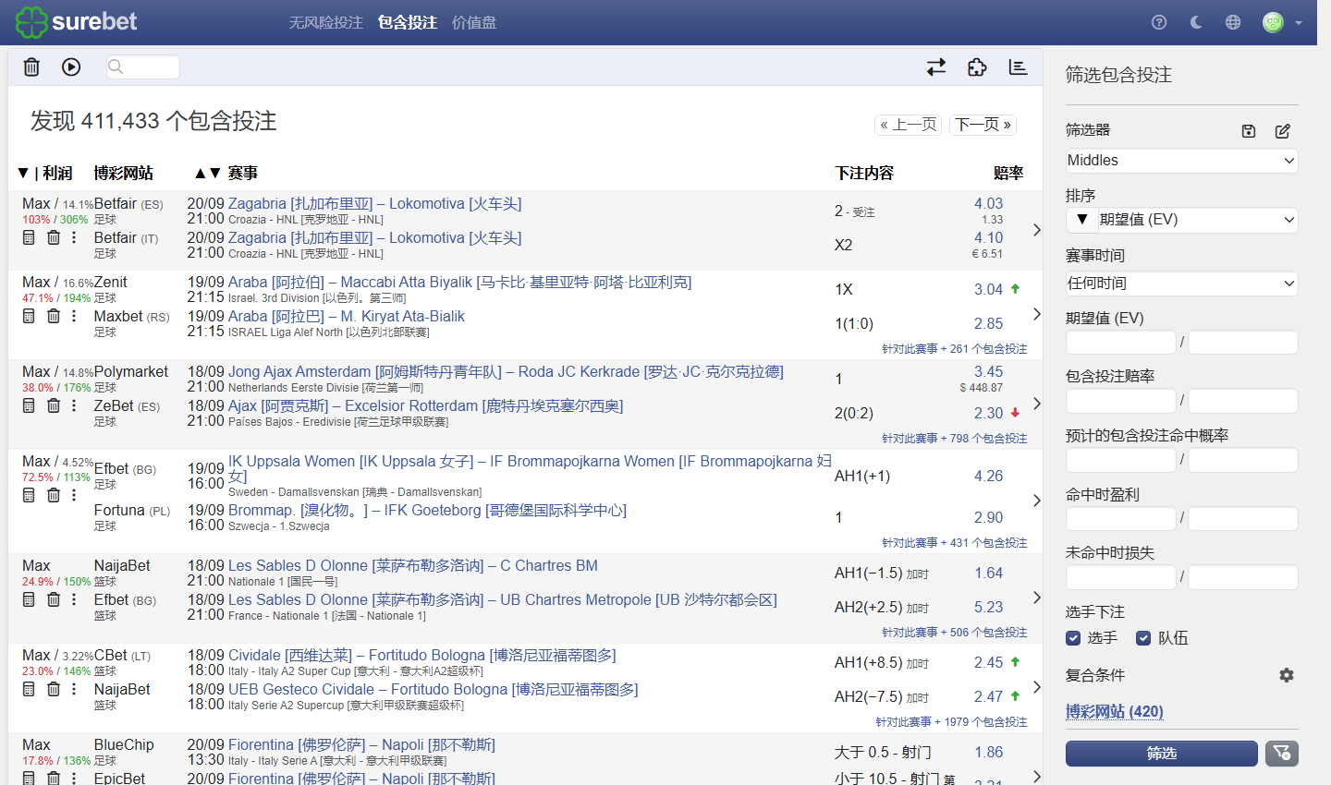Open the 博彩网站 (420) link
Screen dimensions: 1331x785
tap(1115, 711)
